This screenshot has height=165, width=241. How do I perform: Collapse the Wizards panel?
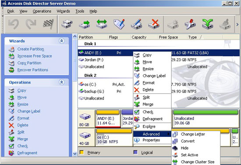[62, 41]
